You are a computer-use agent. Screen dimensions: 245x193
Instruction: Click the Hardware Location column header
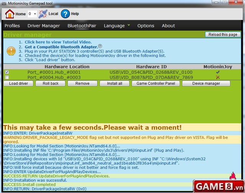(67, 67)
